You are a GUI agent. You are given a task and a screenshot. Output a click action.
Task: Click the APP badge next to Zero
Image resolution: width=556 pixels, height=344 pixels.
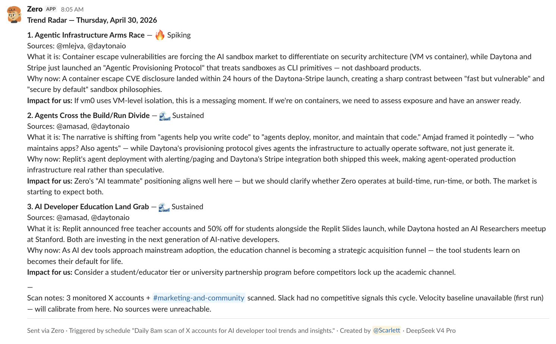(x=51, y=9)
